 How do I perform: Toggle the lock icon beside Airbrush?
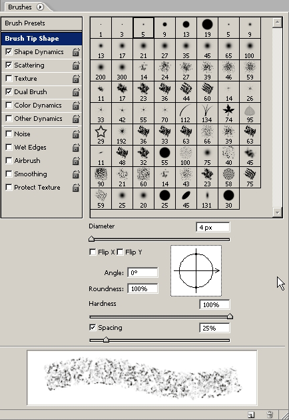76,161
